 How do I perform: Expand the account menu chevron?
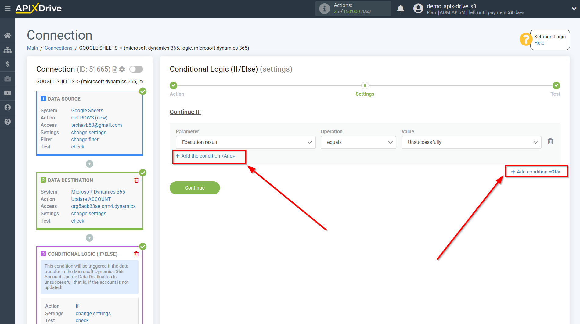[574, 9]
